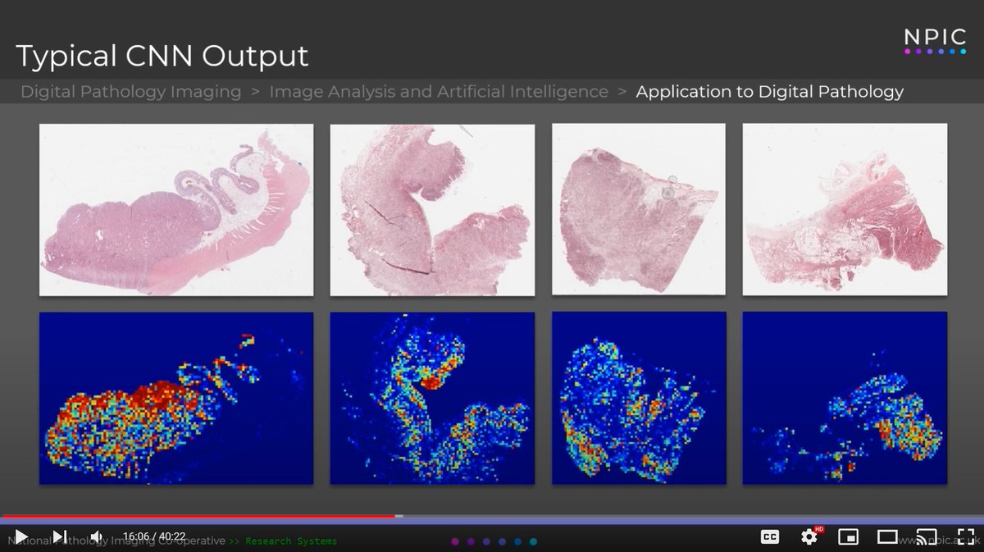This screenshot has height=552, width=984.
Task: Enable miniplayer mode
Action: coord(848,536)
